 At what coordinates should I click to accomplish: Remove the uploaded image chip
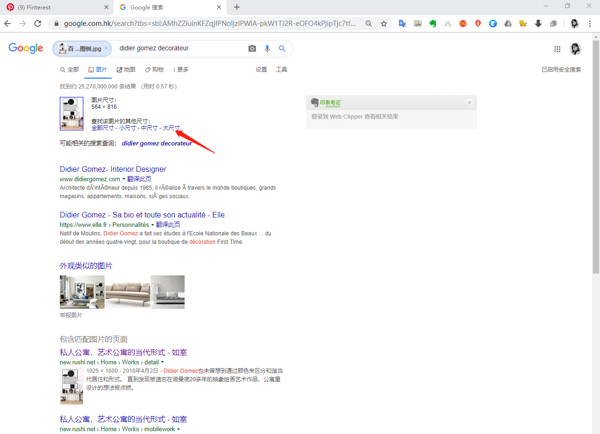(106, 48)
